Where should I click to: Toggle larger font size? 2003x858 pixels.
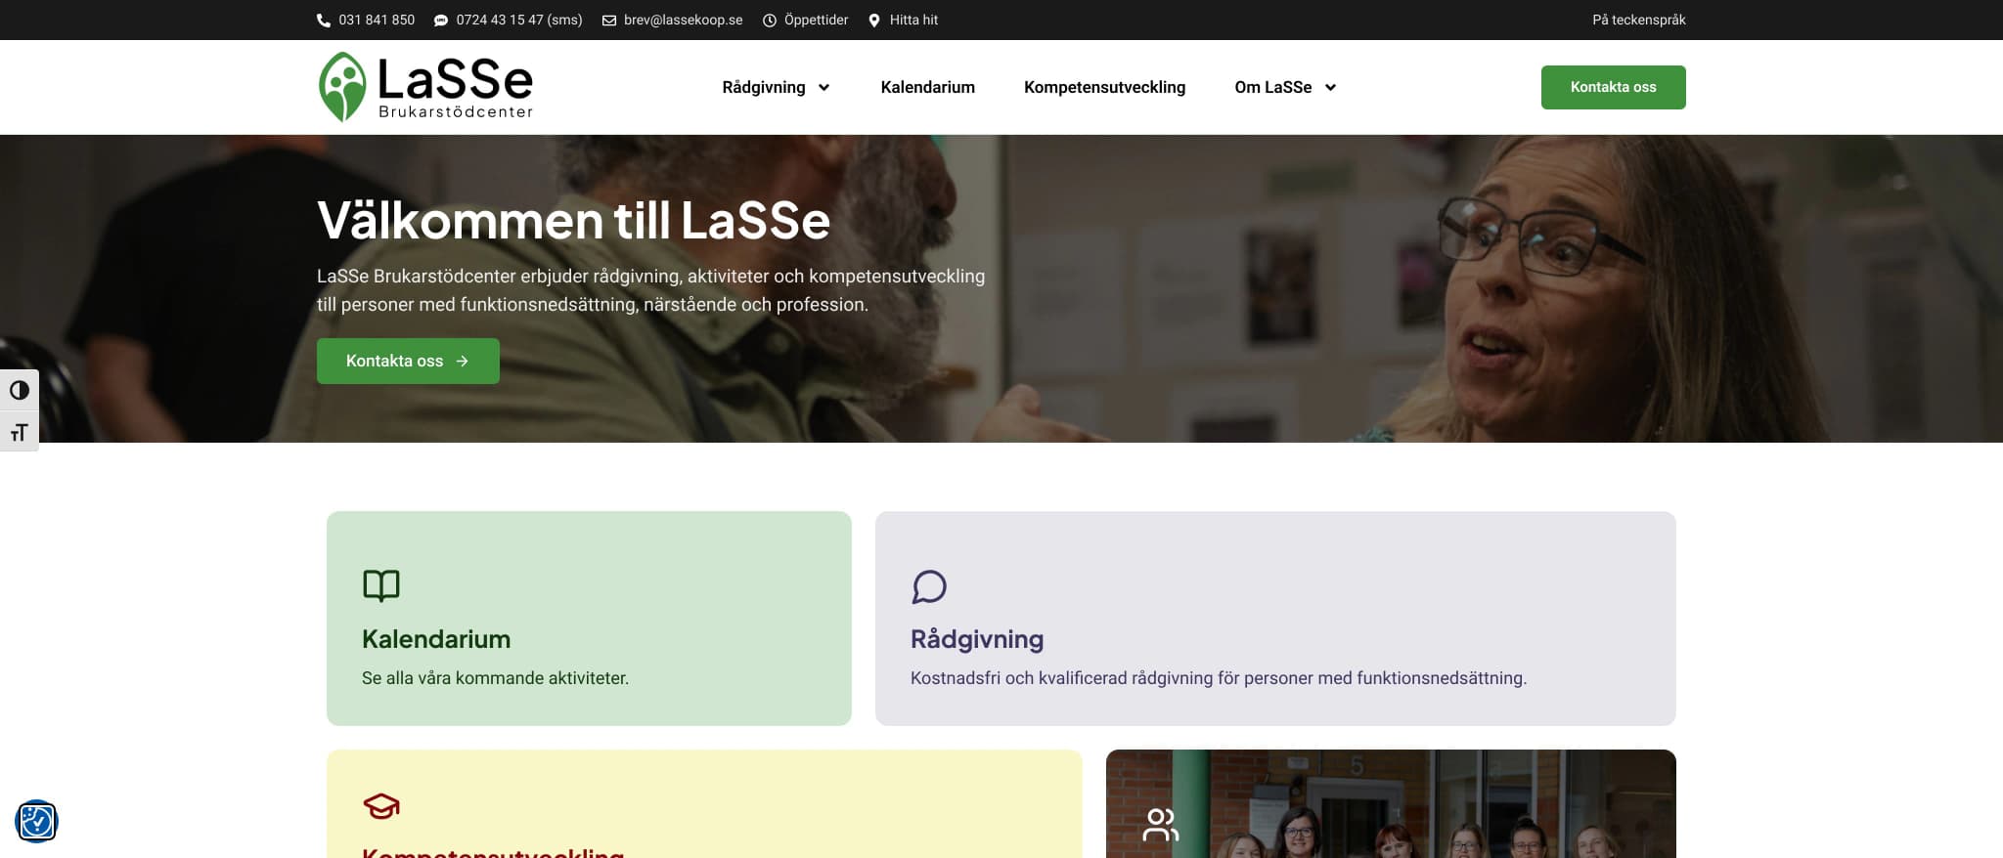(x=20, y=432)
